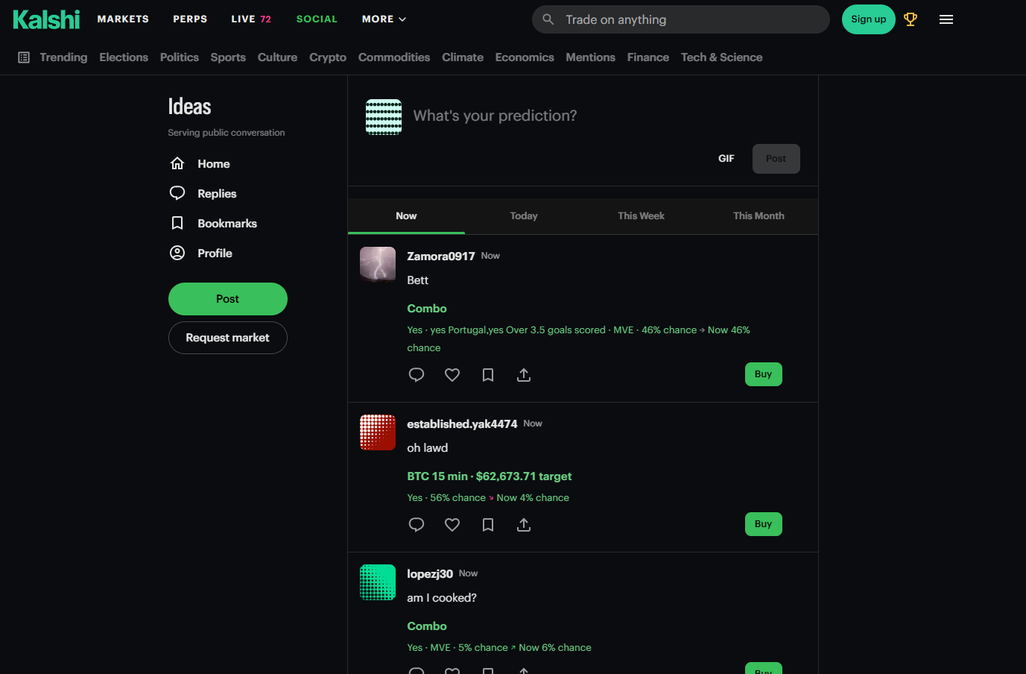Click the Bookmarks ribbon icon in sidebar
The image size is (1026, 674).
177,223
